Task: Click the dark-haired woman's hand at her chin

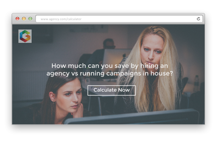Action: point(78,111)
